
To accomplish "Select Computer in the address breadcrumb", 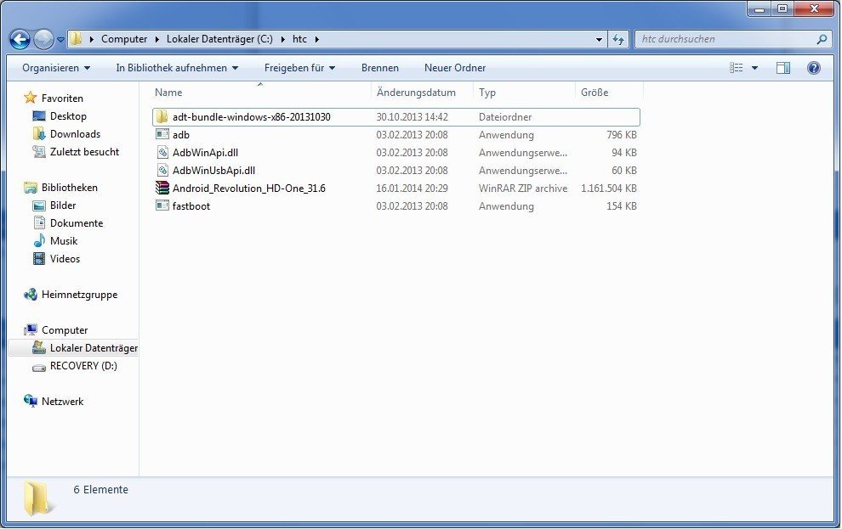I will tap(124, 39).
